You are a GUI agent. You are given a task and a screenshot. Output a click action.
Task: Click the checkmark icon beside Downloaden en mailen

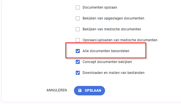pos(78,73)
